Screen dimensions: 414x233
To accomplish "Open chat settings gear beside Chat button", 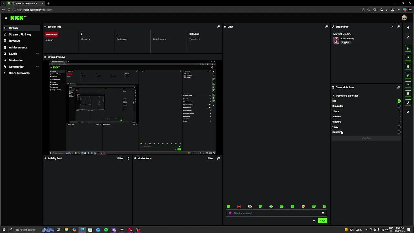I will click(314, 221).
